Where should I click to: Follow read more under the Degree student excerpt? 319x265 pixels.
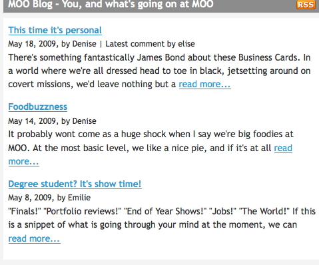click(x=34, y=238)
